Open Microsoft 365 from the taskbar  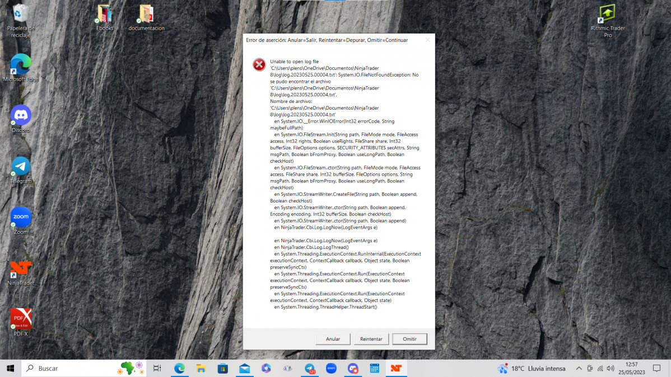point(266,369)
